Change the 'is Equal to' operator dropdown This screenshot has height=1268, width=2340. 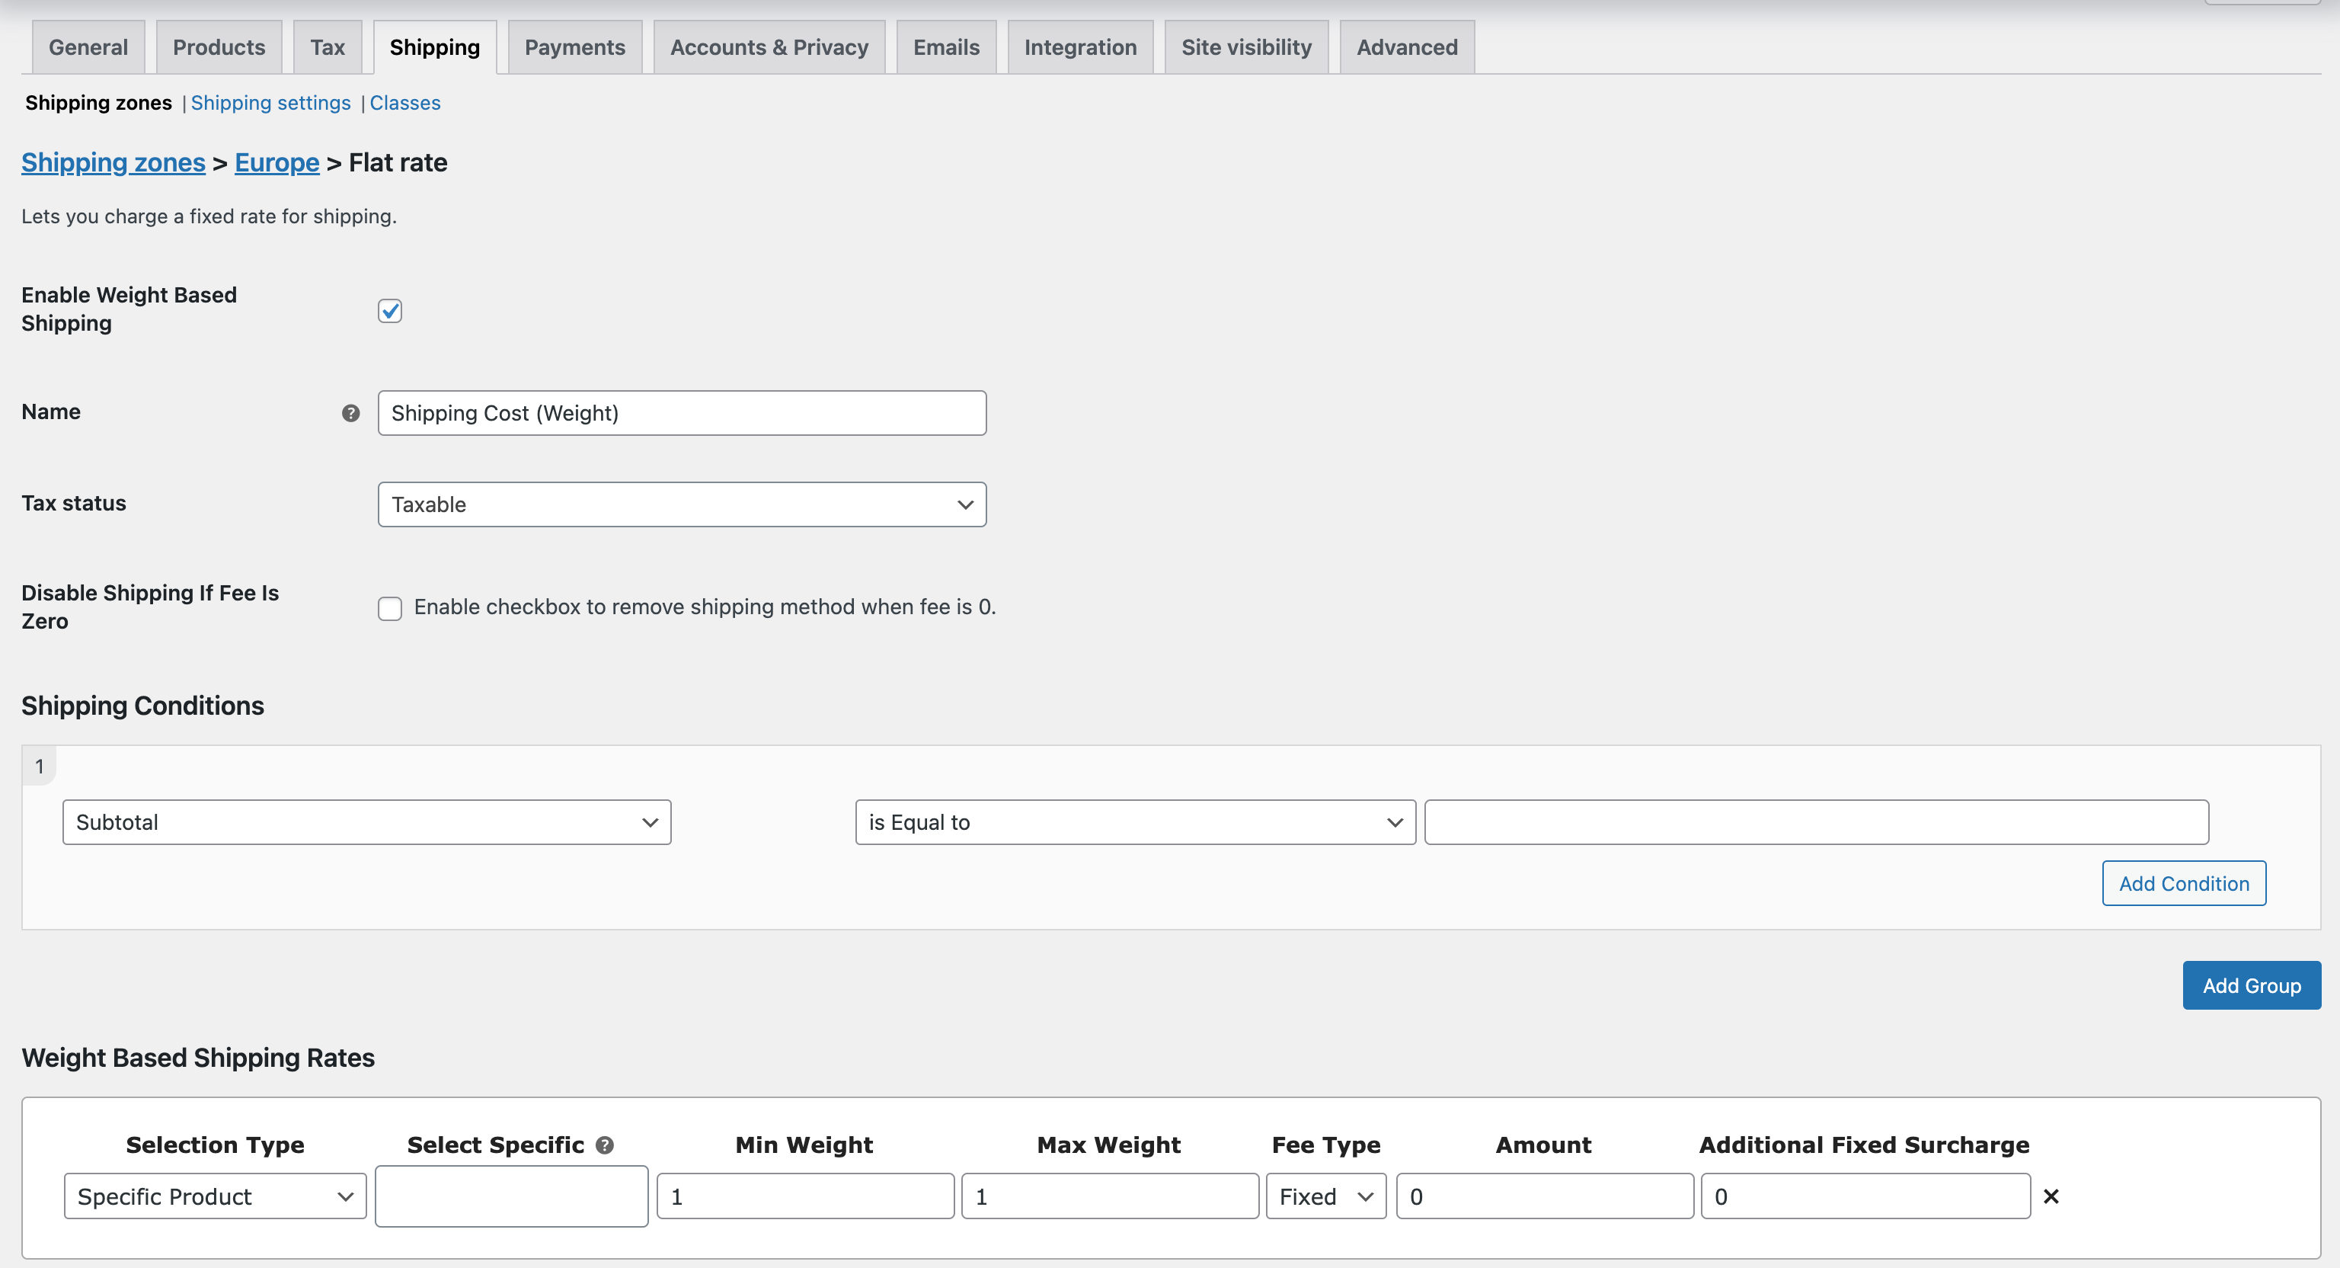(1133, 821)
